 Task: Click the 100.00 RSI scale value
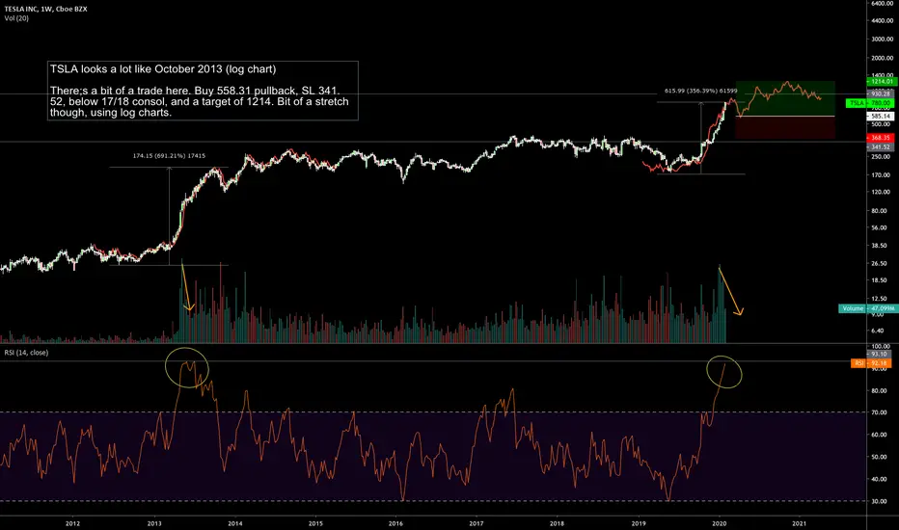pos(882,347)
